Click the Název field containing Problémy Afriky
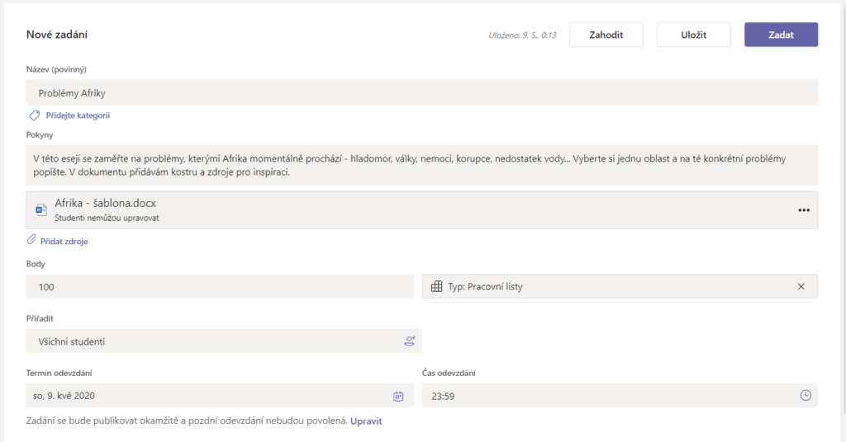Image resolution: width=846 pixels, height=442 pixels. (421, 92)
